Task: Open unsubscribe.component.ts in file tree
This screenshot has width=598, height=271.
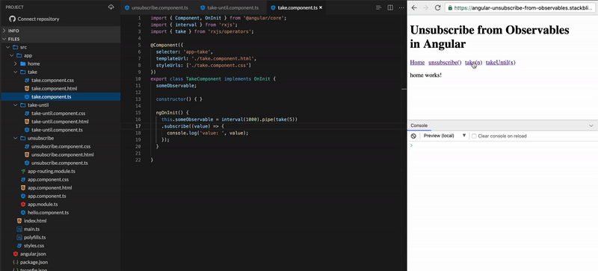Action: click(x=60, y=163)
